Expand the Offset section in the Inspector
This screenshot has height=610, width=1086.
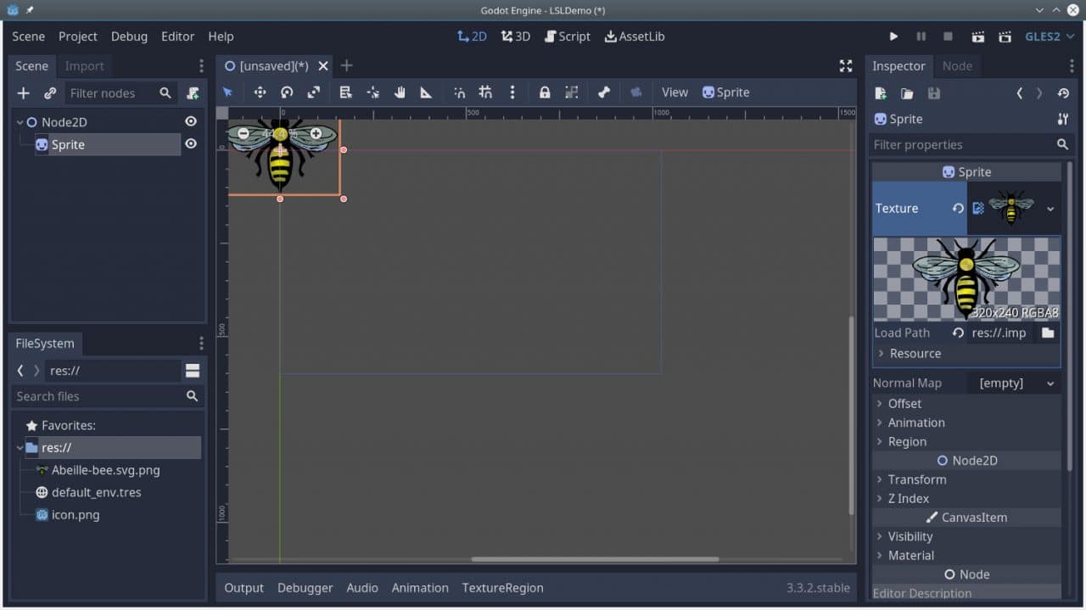(905, 403)
